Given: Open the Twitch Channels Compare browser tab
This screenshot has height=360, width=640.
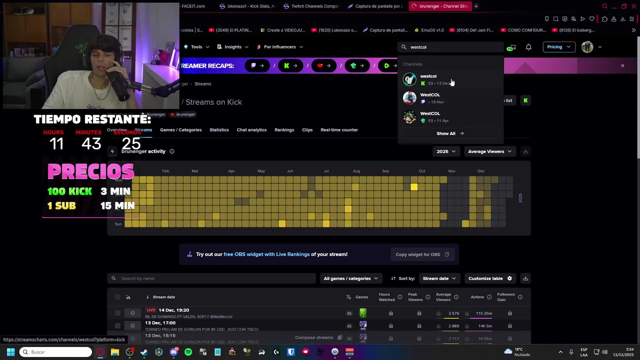Looking at the screenshot, I should (x=311, y=6).
